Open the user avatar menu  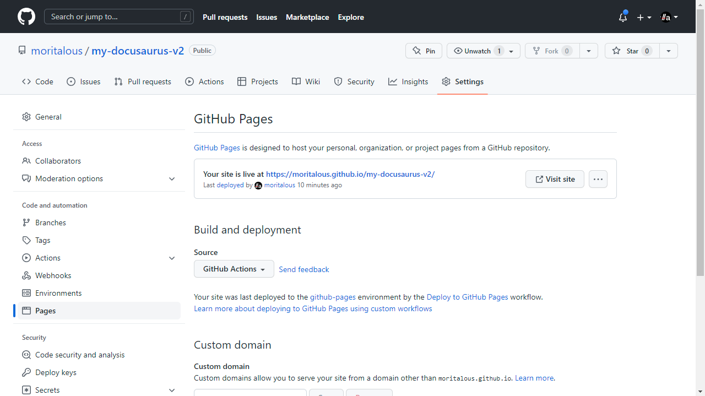[669, 17]
